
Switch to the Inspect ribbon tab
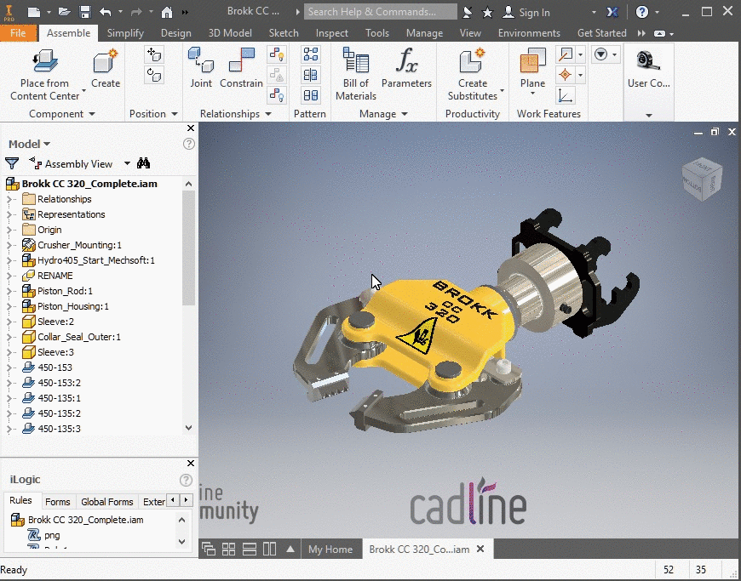click(332, 33)
